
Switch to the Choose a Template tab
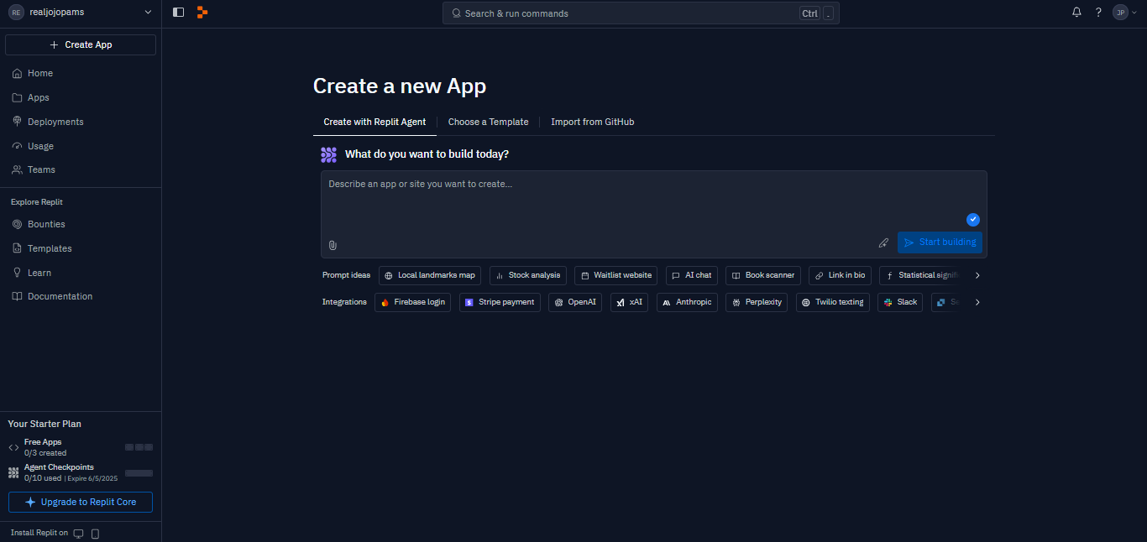pos(488,122)
